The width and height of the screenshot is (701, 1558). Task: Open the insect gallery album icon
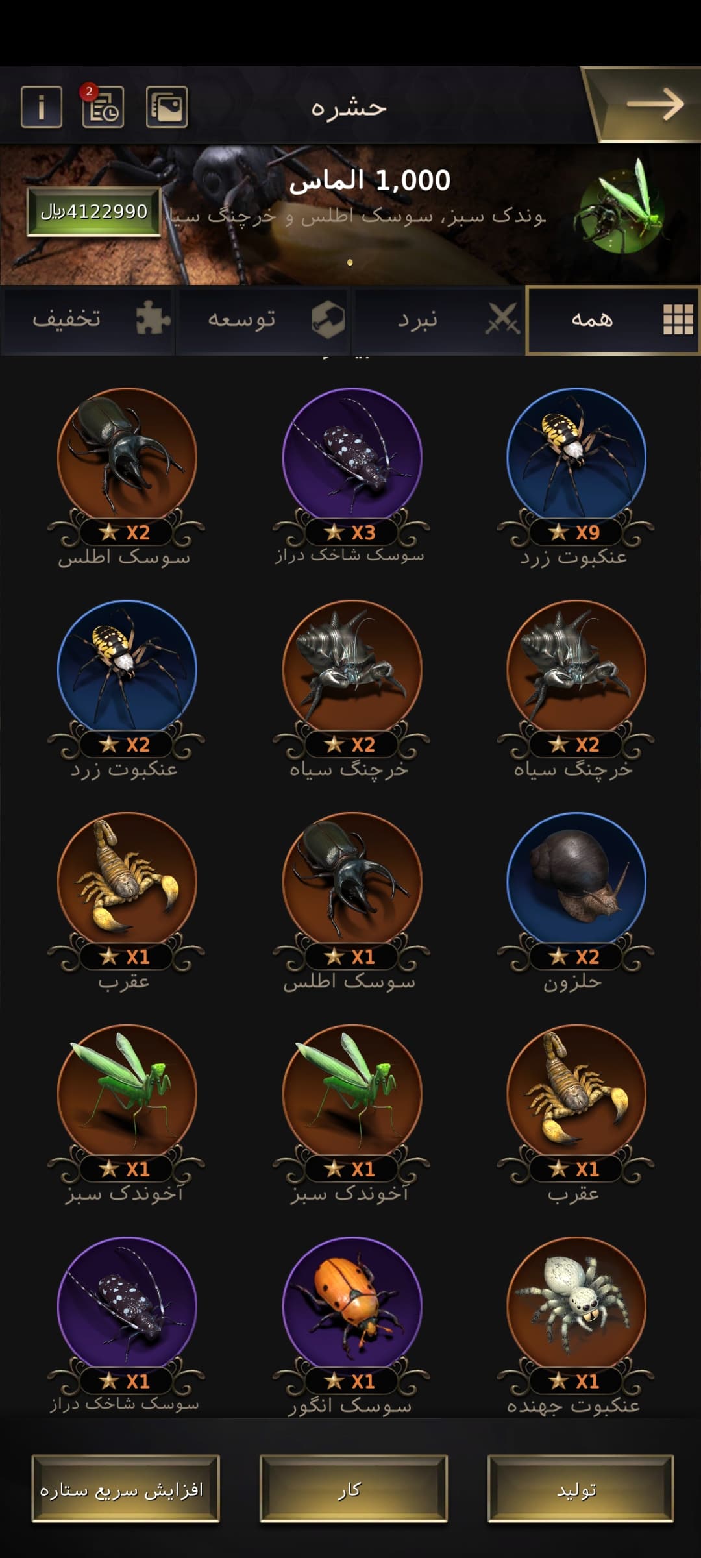pos(167,106)
